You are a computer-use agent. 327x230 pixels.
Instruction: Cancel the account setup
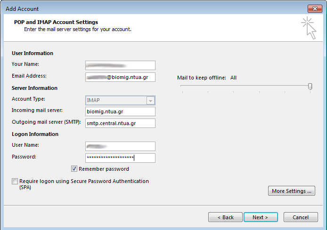301,217
